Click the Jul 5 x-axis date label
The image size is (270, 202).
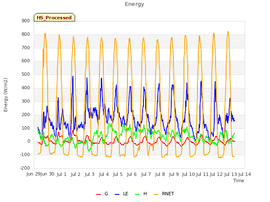(118, 174)
